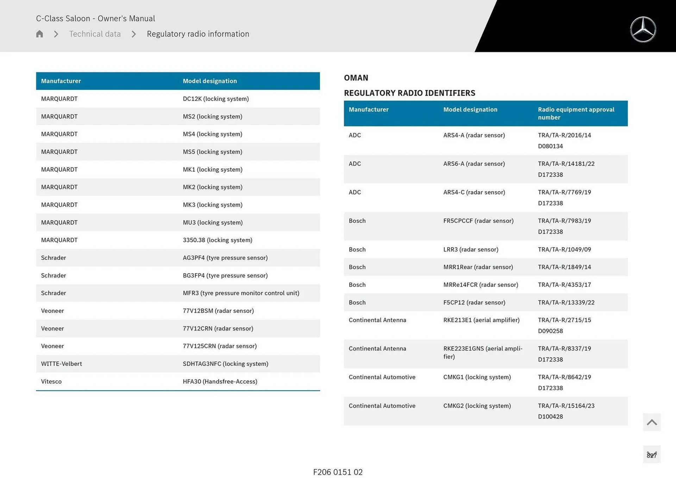The image size is (676, 478).
Task: Select the Vitesco HFA30 Handsfree-Access entry
Action: point(178,381)
